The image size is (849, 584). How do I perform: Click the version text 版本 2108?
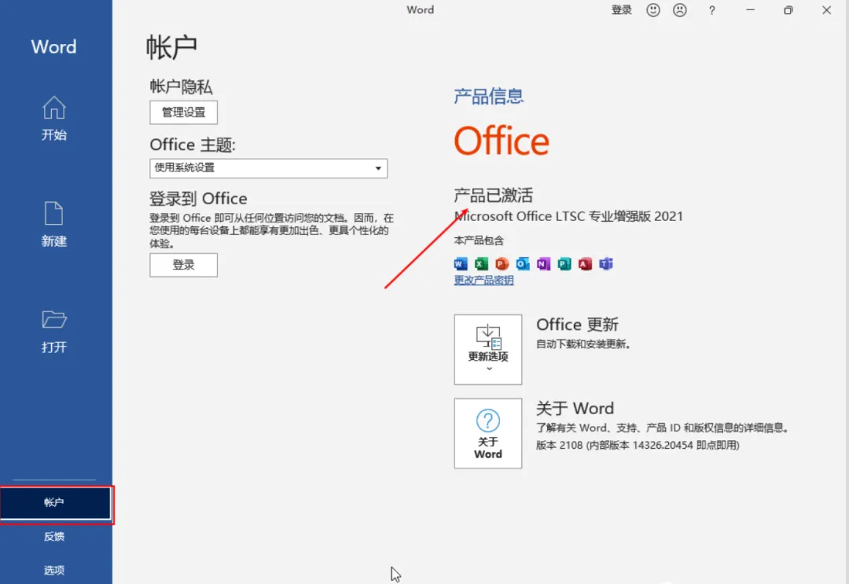point(559,445)
